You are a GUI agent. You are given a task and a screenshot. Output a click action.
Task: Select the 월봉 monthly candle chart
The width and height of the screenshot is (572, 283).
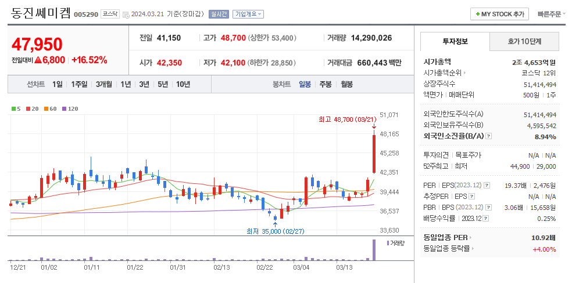click(347, 85)
